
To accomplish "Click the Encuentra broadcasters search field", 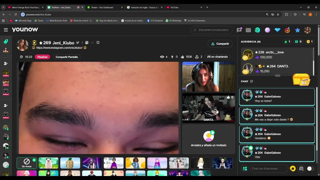I will [x=211, y=30].
